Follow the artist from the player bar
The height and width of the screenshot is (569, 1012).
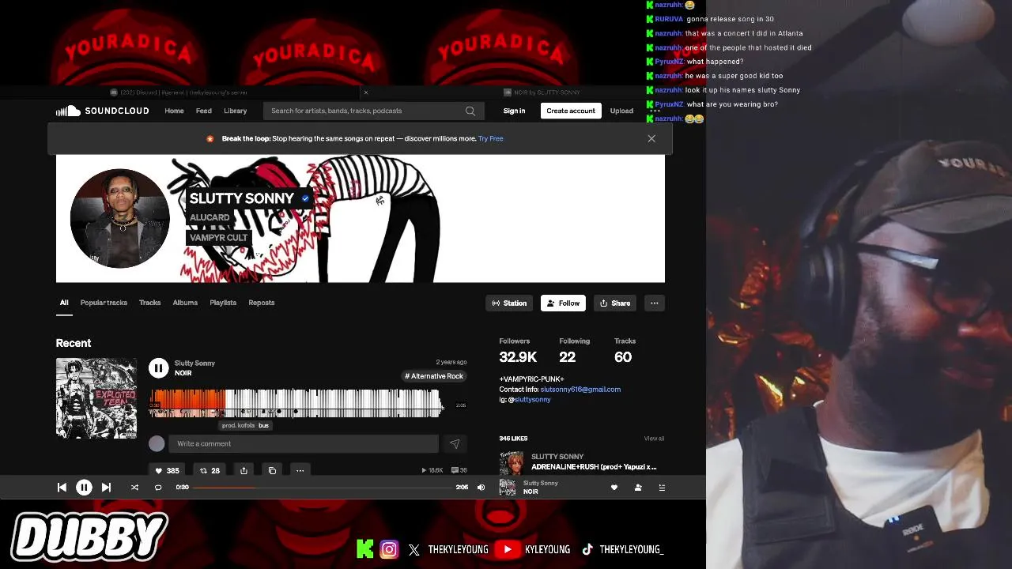pyautogui.click(x=638, y=488)
